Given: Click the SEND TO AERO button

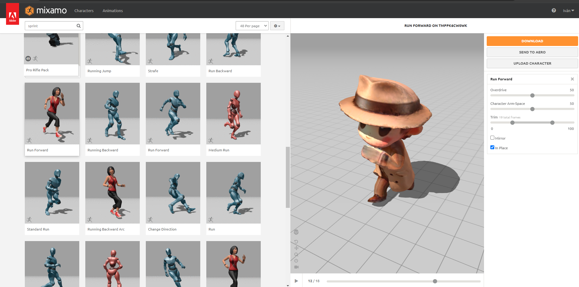Looking at the screenshot, I should 532,52.
